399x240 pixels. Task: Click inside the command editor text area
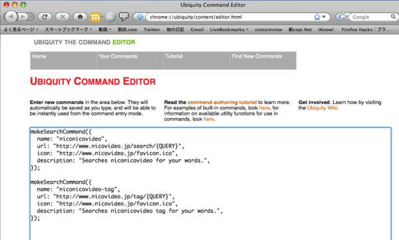(210, 184)
